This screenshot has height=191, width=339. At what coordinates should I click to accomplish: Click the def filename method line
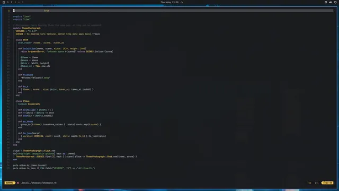[x=25, y=75]
